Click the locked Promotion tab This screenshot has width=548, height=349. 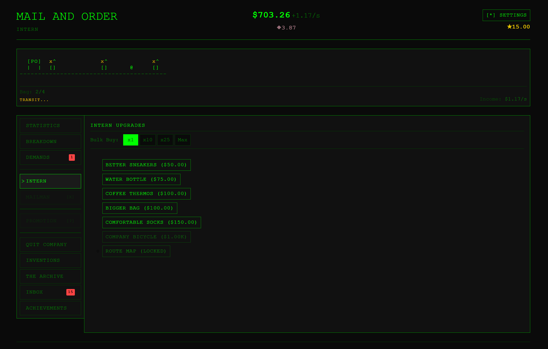[50, 221]
